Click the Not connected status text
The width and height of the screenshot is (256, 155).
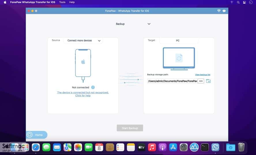pos(80,88)
